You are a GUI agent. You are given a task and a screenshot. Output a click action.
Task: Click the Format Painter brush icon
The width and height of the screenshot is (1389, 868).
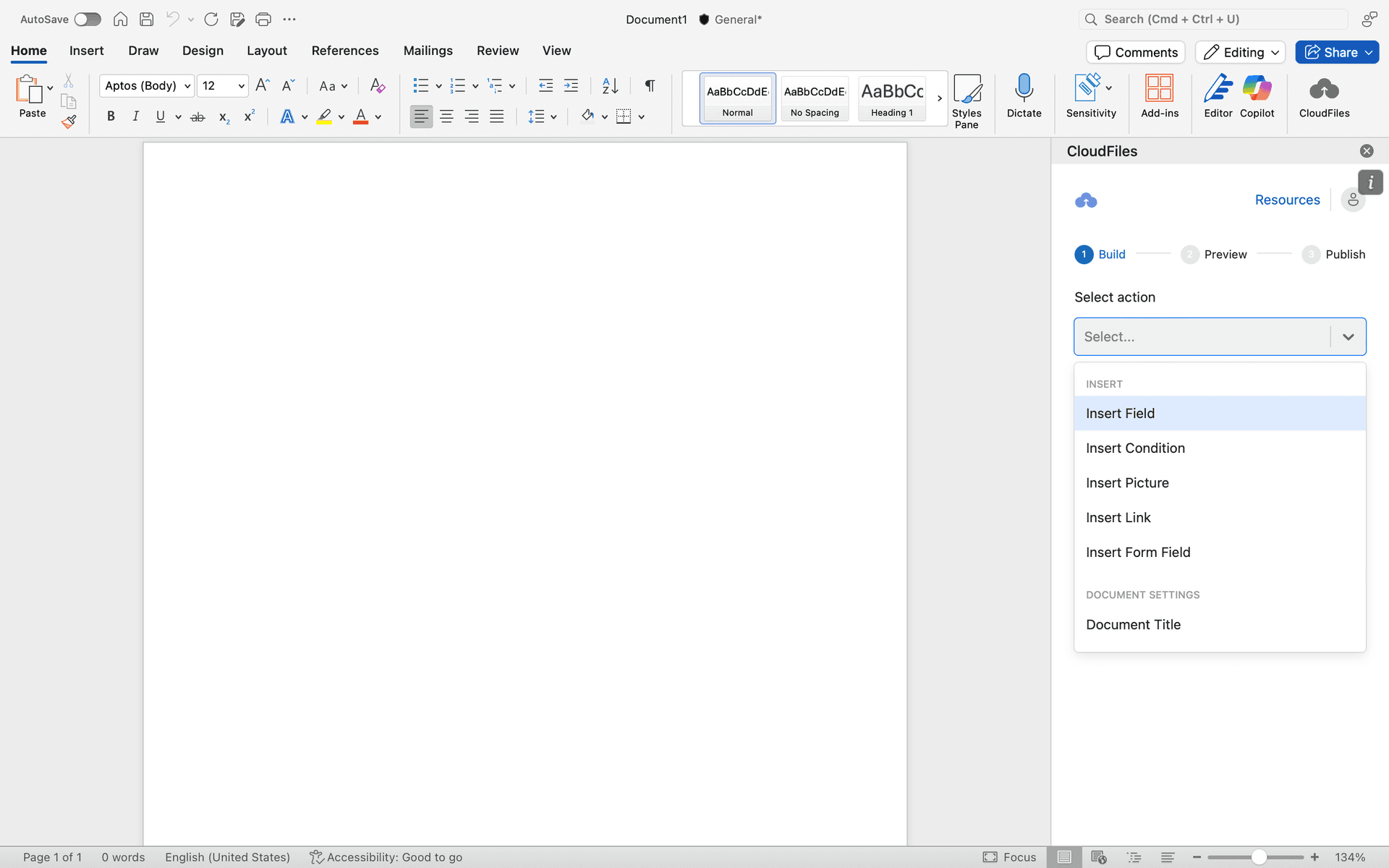coord(69,122)
